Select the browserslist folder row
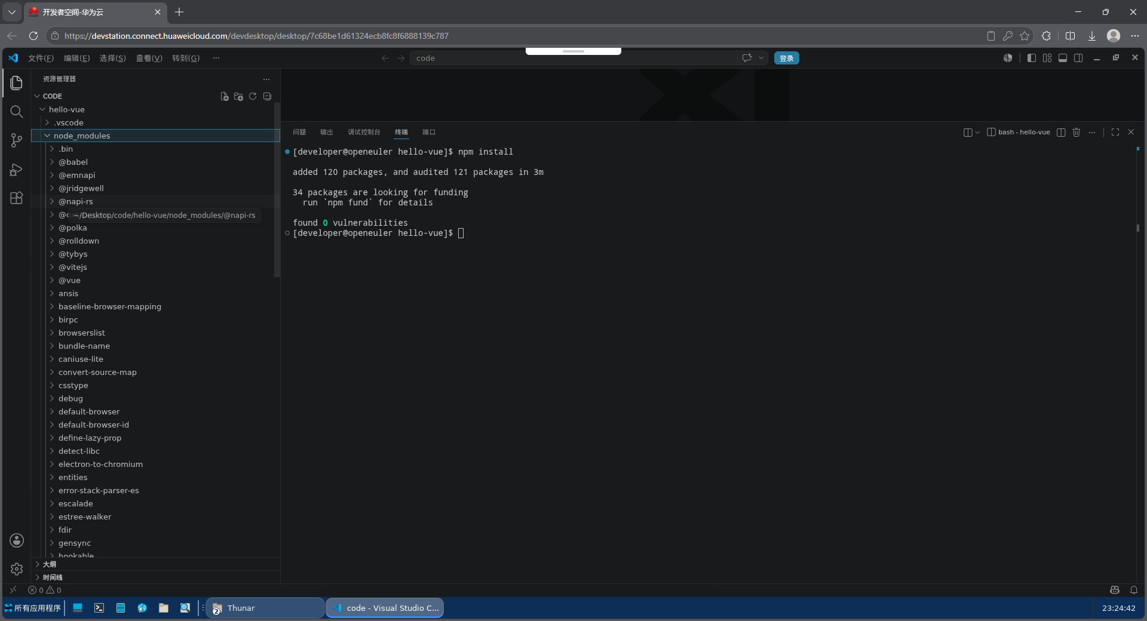Viewport: 1147px width, 621px height. pyautogui.click(x=155, y=333)
